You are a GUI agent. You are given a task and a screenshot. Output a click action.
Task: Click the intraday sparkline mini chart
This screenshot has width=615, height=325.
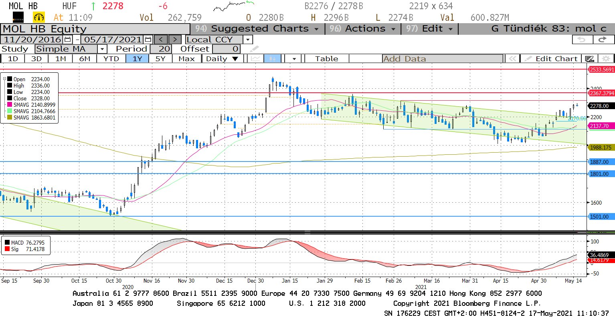(x=234, y=6)
